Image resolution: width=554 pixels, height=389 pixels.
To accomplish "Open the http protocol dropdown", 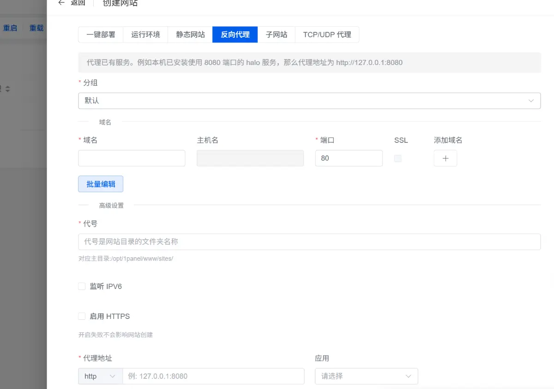I will (100, 376).
